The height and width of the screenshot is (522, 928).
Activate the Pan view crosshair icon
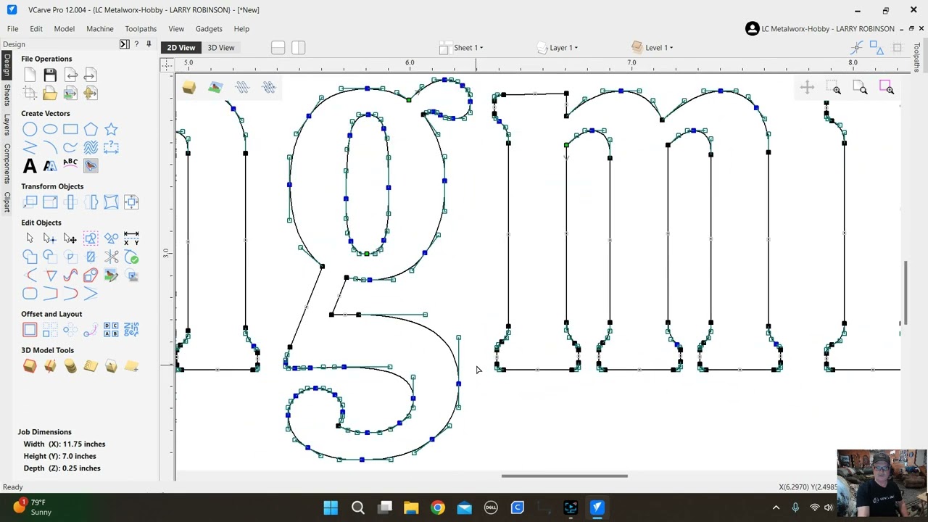(x=807, y=88)
